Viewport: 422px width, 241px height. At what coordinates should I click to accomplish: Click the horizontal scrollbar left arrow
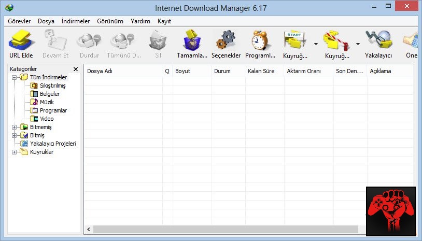89,230
